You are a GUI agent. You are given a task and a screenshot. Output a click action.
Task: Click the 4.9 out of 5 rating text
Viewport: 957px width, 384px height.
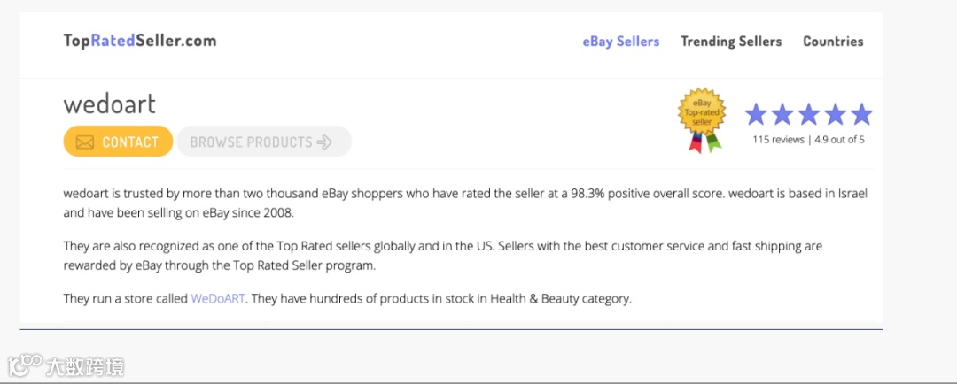point(838,140)
